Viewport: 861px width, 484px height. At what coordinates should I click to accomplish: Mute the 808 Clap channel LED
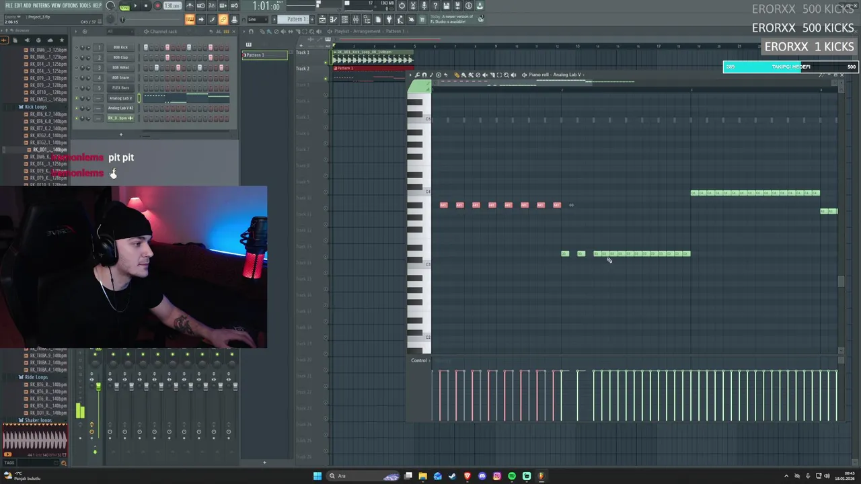77,57
